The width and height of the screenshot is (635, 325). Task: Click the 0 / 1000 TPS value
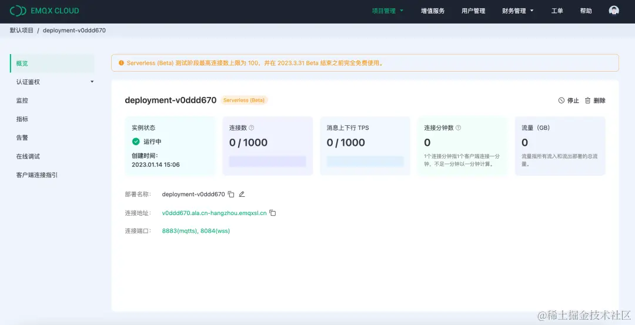tap(346, 142)
